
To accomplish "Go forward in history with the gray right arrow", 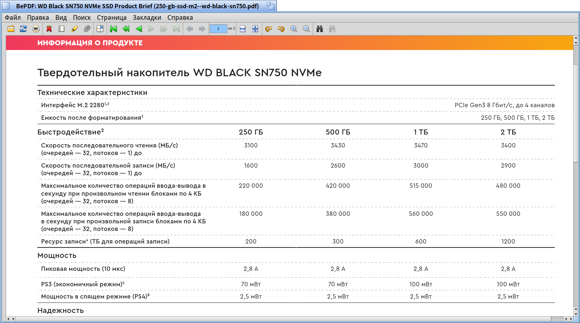I will click(x=202, y=29).
